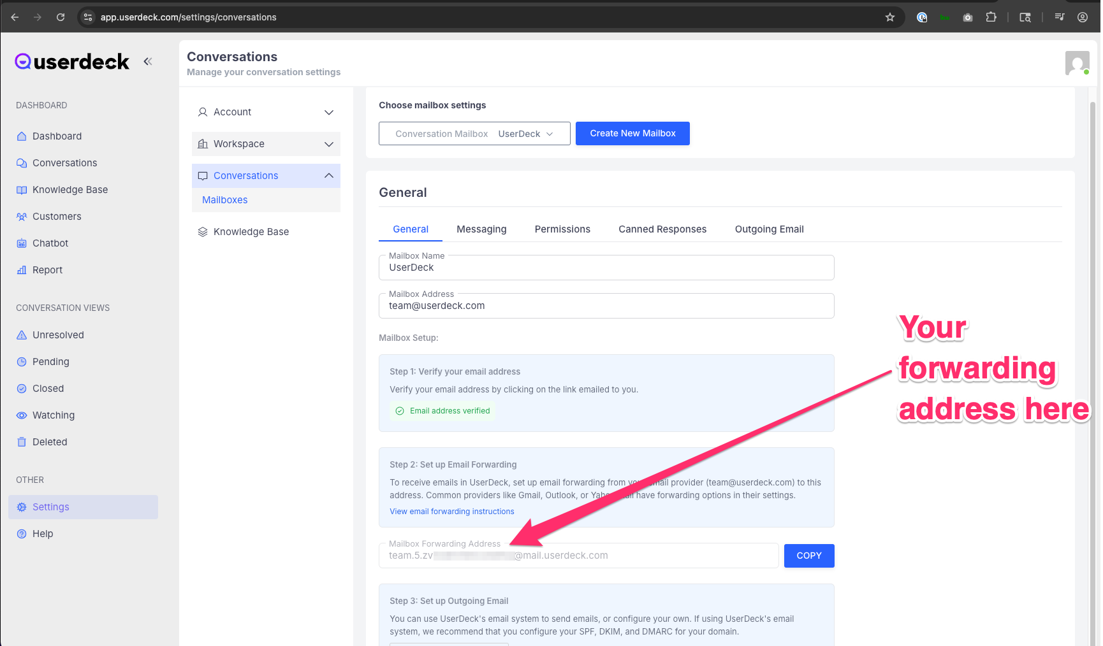View site information icon in address bar
Viewport: 1103px width, 646px height.
(88, 17)
